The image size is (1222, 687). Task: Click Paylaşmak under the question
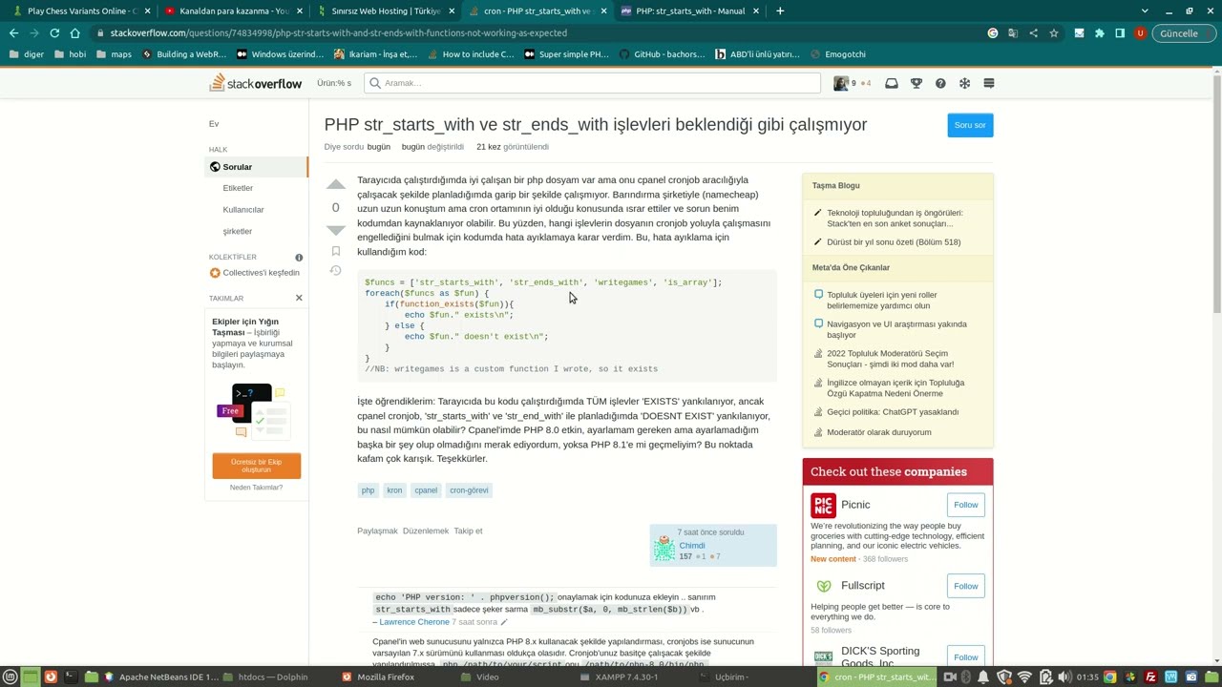pyautogui.click(x=377, y=531)
